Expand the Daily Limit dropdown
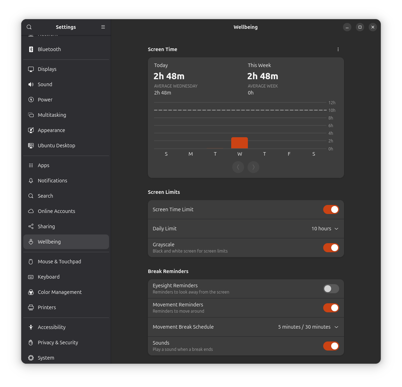The height and width of the screenshot is (387, 402). 325,229
